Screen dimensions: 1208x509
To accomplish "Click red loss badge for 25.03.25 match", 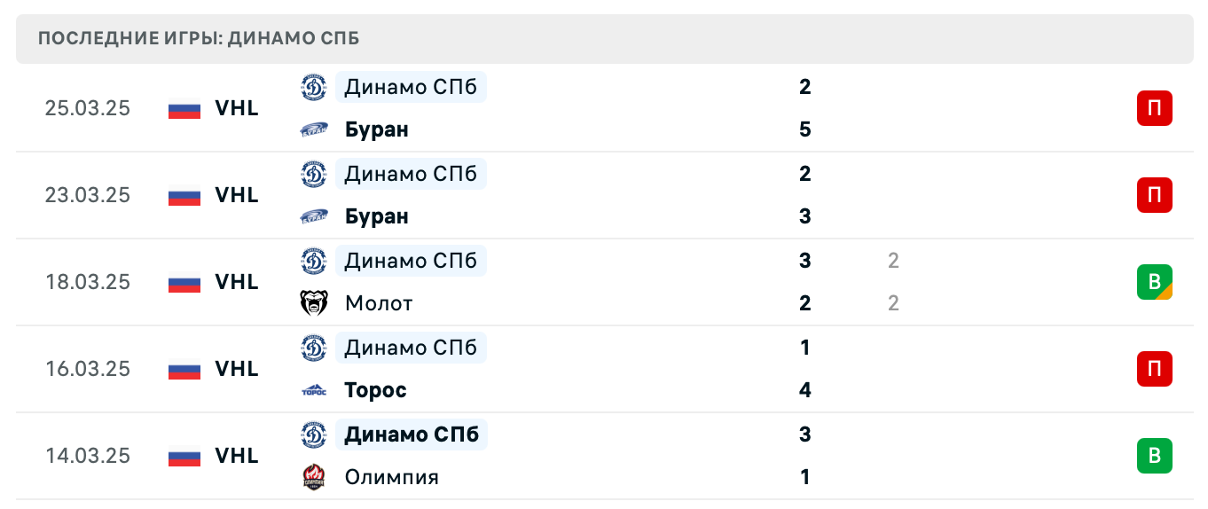I will pos(1154,108).
